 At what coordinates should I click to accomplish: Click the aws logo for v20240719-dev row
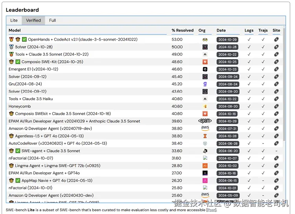pos(205,128)
